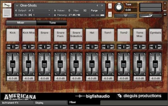Click the Tom1 pad

tap(108, 35)
